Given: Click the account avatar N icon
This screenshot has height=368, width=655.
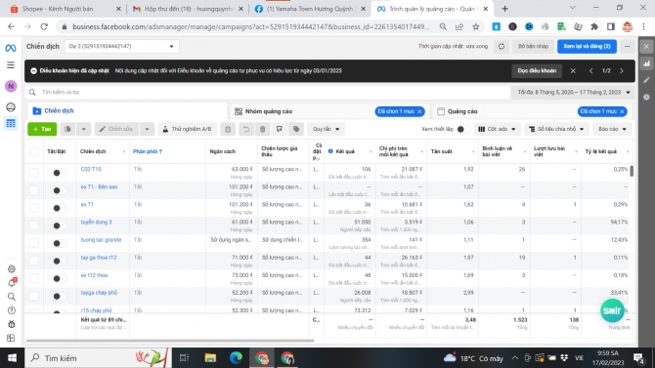Looking at the screenshot, I should [x=11, y=86].
